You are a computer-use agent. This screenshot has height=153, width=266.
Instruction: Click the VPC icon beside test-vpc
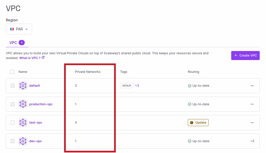(x=23, y=122)
